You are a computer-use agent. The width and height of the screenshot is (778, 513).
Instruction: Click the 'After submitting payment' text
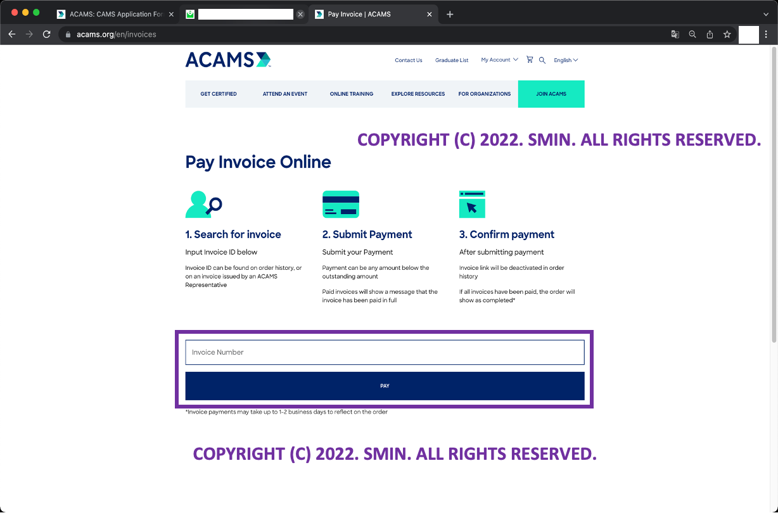point(502,252)
